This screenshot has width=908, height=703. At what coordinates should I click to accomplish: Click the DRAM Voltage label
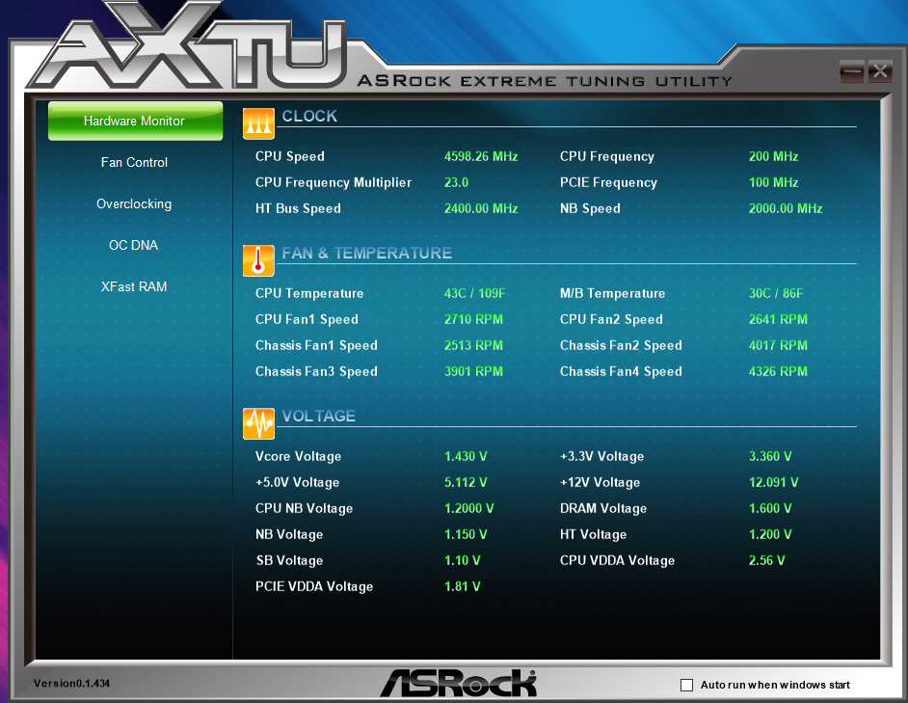(x=602, y=508)
